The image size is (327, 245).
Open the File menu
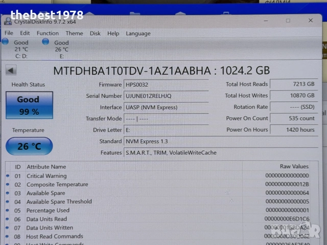9,33
